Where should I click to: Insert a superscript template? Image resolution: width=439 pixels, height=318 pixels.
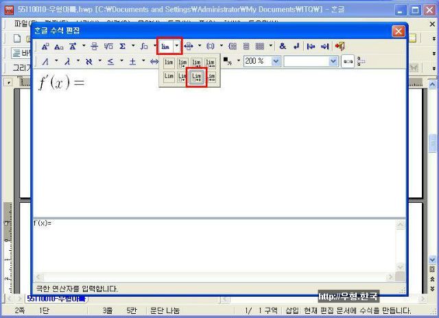tap(45, 47)
